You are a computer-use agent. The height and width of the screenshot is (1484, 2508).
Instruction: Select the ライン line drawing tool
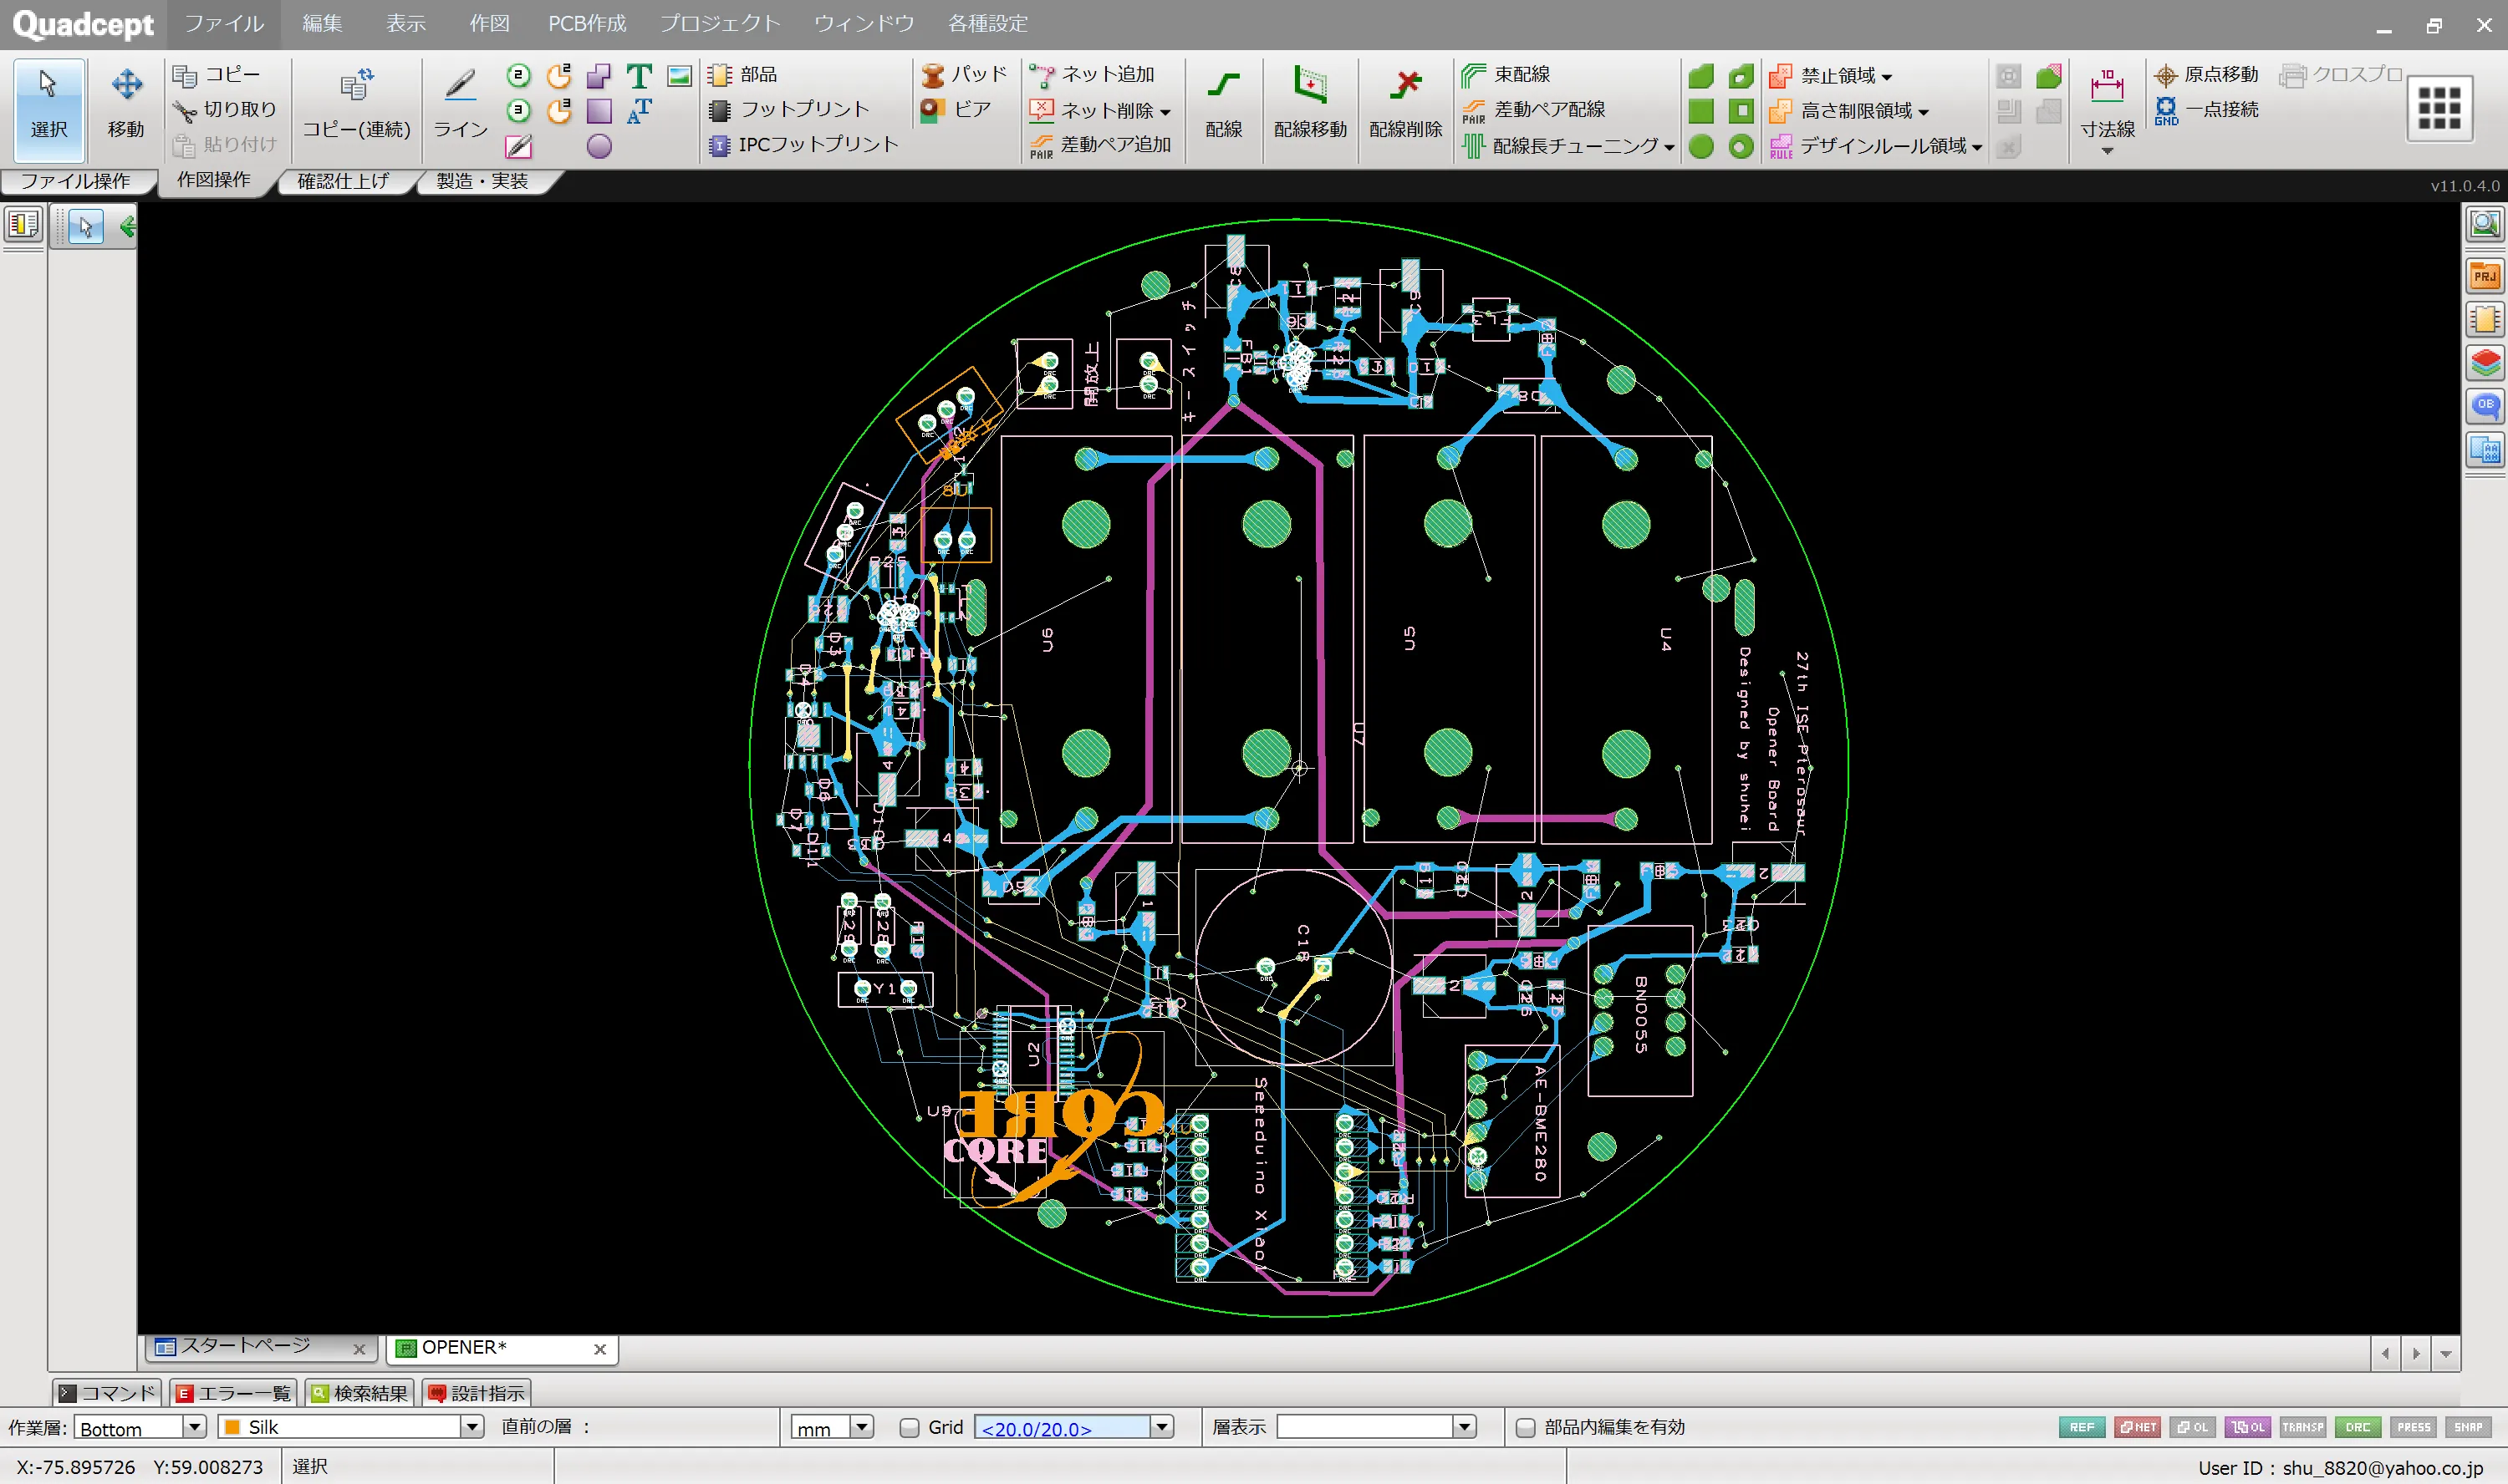460,104
